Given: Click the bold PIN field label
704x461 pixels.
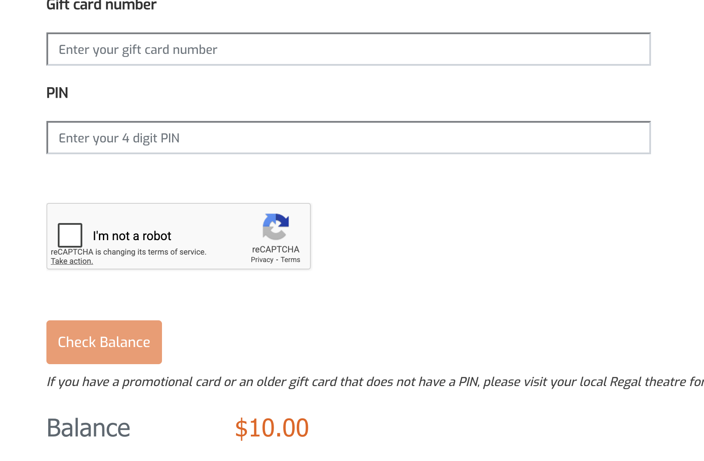Looking at the screenshot, I should click(57, 93).
